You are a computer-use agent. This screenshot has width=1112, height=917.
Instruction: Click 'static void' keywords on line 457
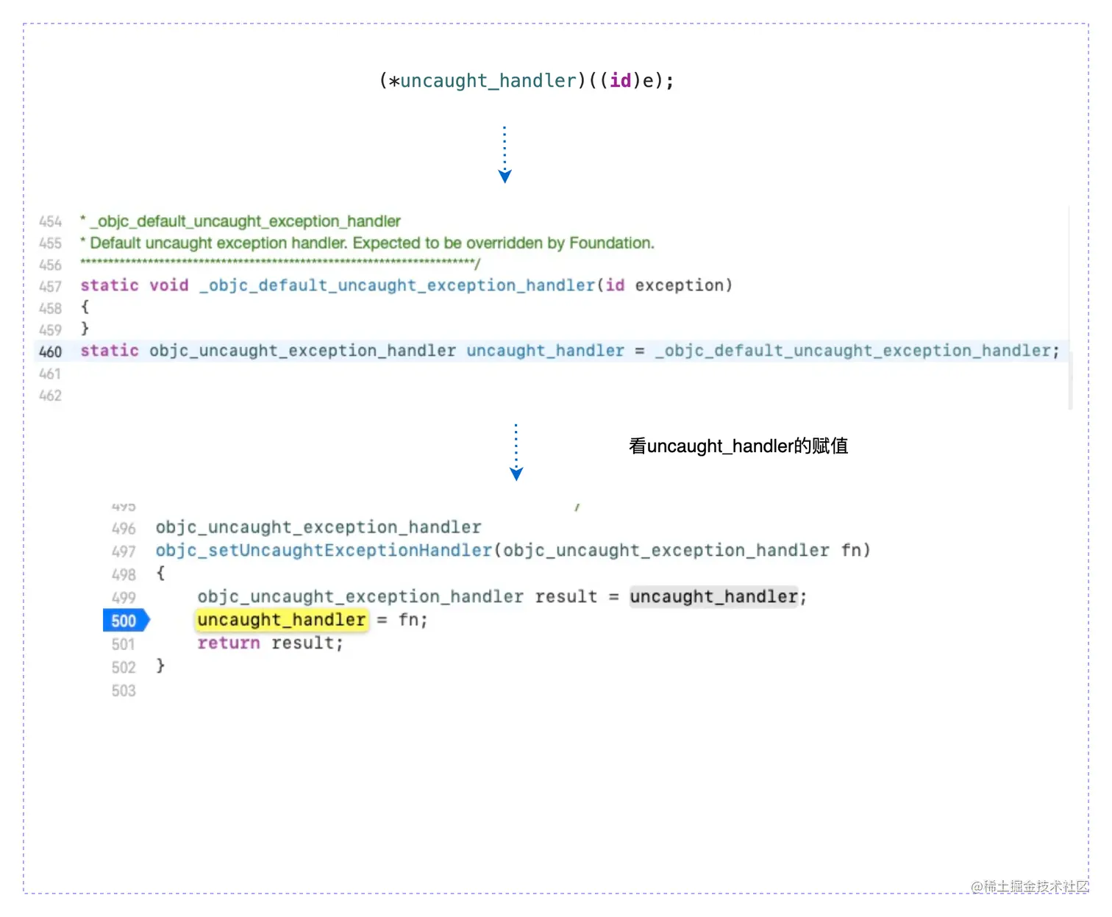tap(134, 285)
